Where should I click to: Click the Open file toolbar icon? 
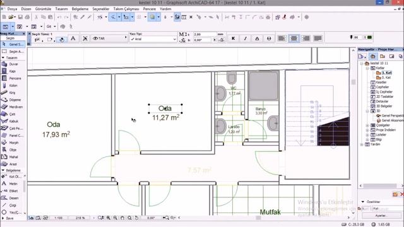(x=11, y=17)
